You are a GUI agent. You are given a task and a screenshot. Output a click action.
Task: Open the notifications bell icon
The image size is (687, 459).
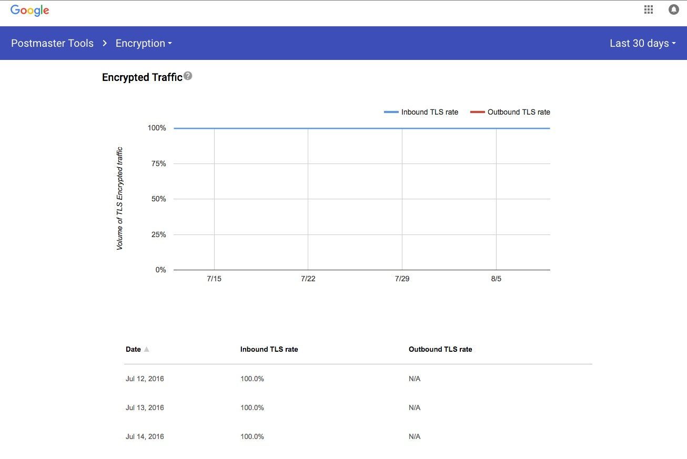click(673, 9)
